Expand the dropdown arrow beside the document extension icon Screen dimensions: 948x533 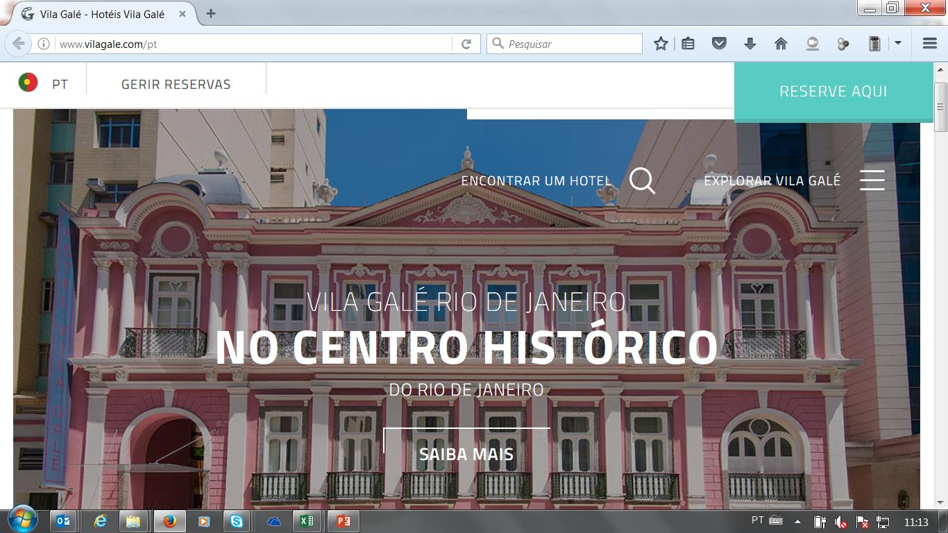[897, 43]
